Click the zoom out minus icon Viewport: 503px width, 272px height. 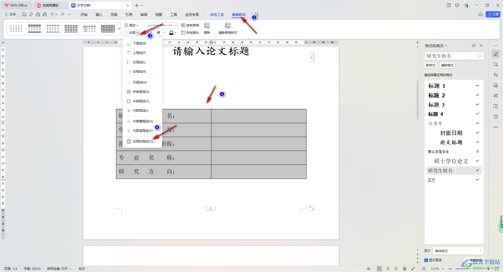450,269
